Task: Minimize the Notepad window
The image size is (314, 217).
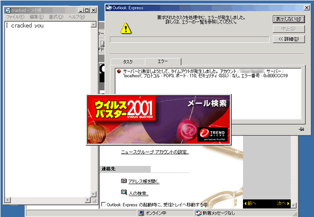Action: [x=81, y=10]
